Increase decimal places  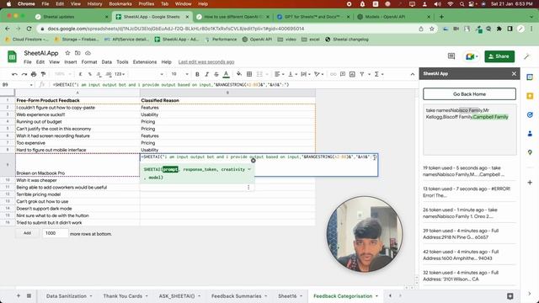tap(109, 74)
